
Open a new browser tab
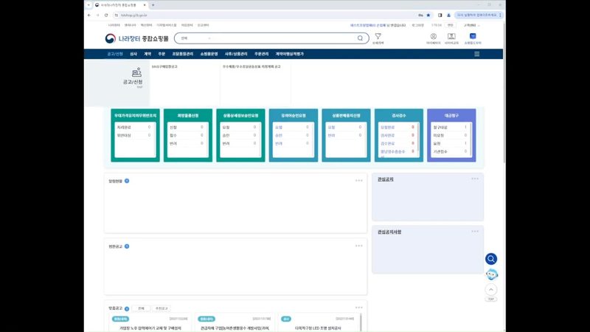(x=153, y=5)
